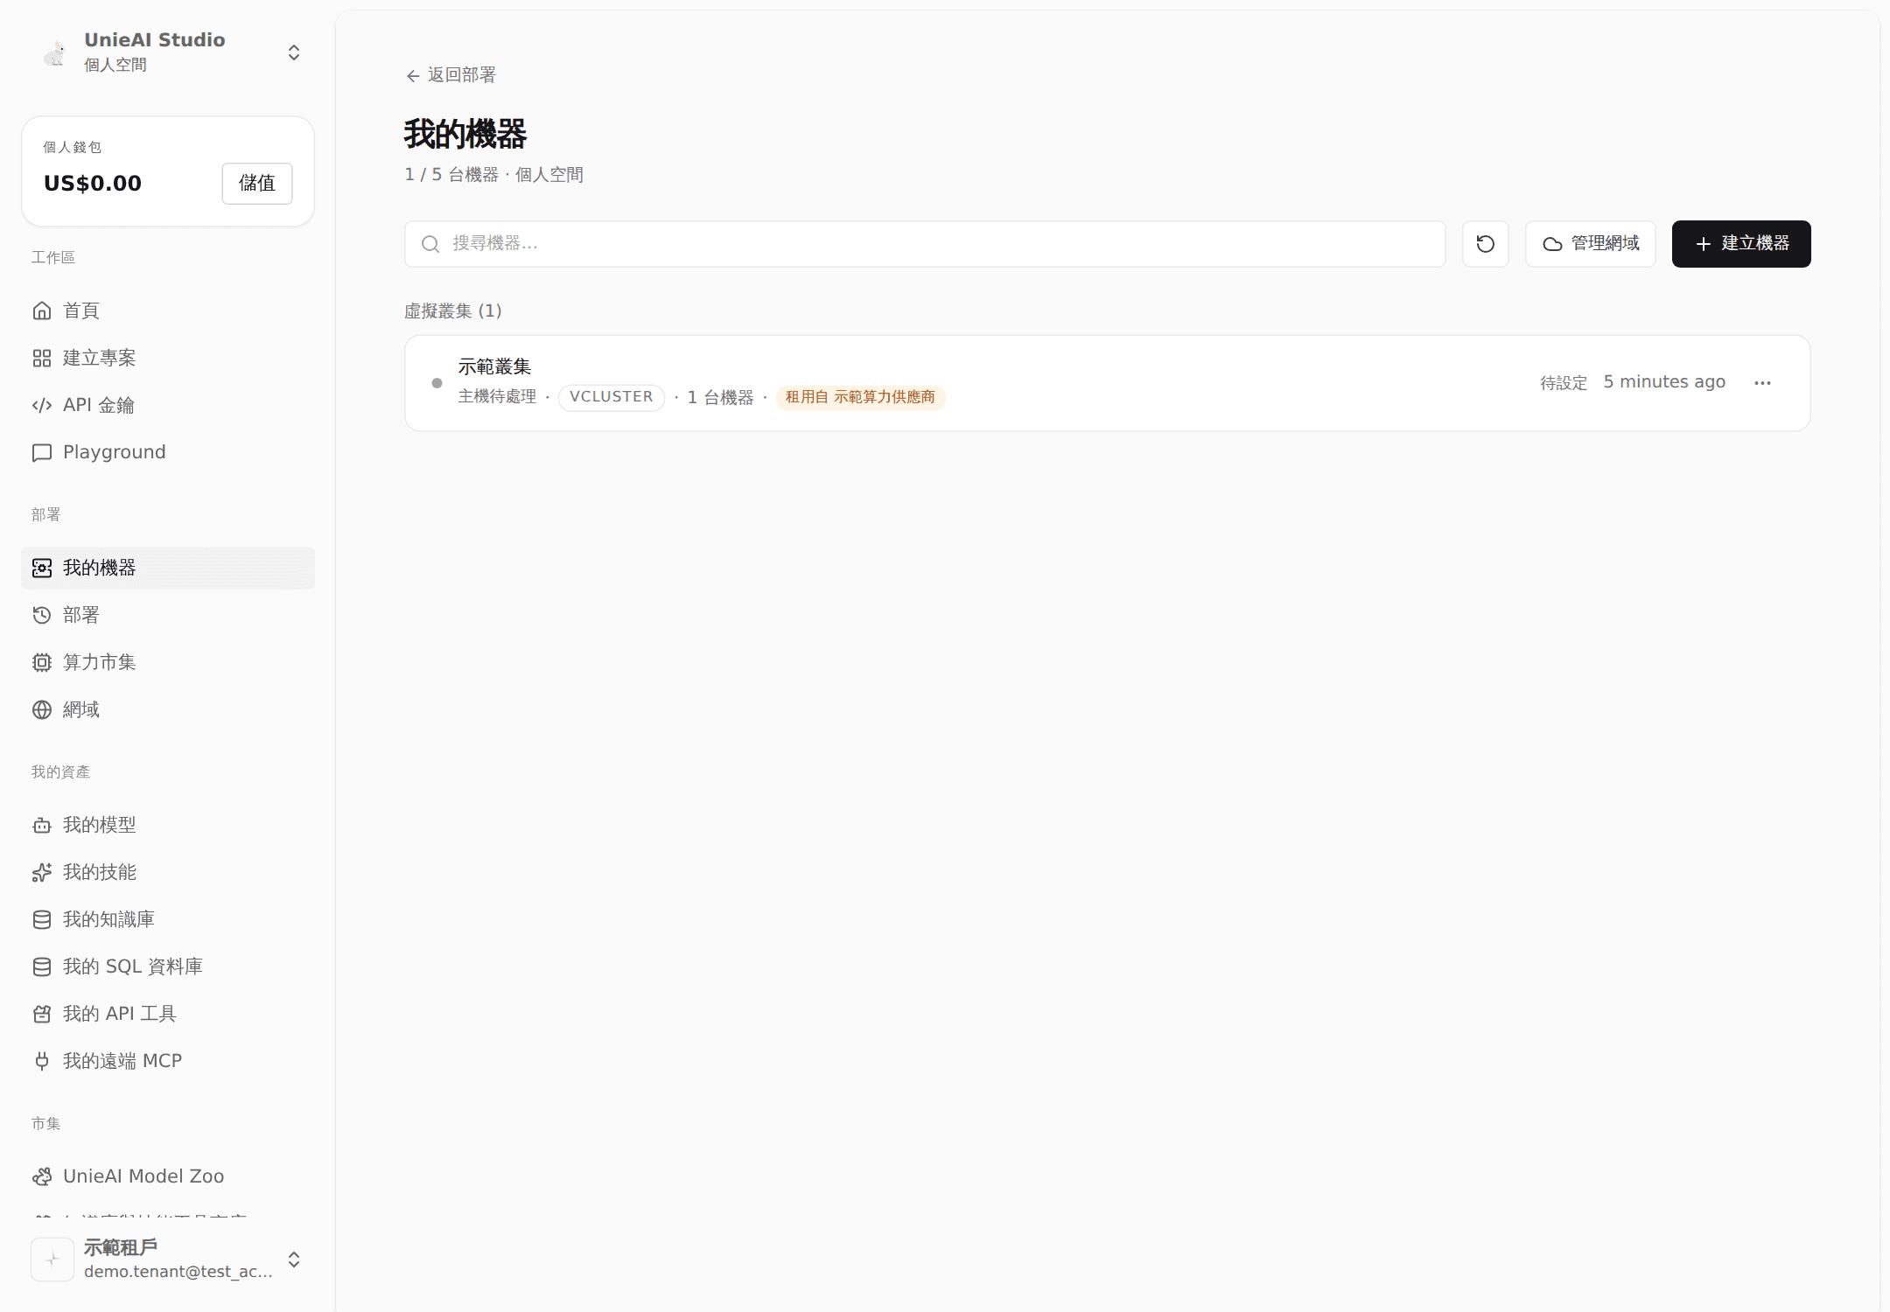Image resolution: width=1890 pixels, height=1312 pixels.
Task: Click the rabbit logo avatar
Action: tap(54, 52)
